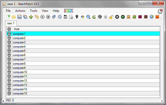Click the maroon console window icon
The image size is (166, 105).
(140, 17)
